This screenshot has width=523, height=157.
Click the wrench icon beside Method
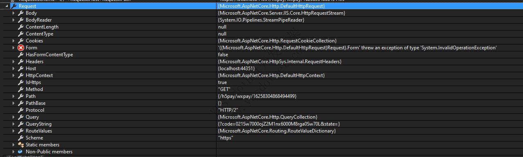[20, 89]
